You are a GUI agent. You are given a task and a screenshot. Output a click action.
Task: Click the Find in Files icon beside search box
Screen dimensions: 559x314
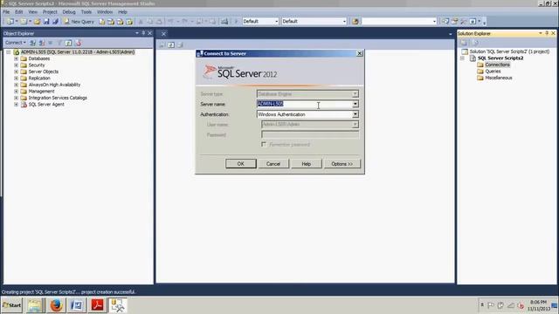355,21
